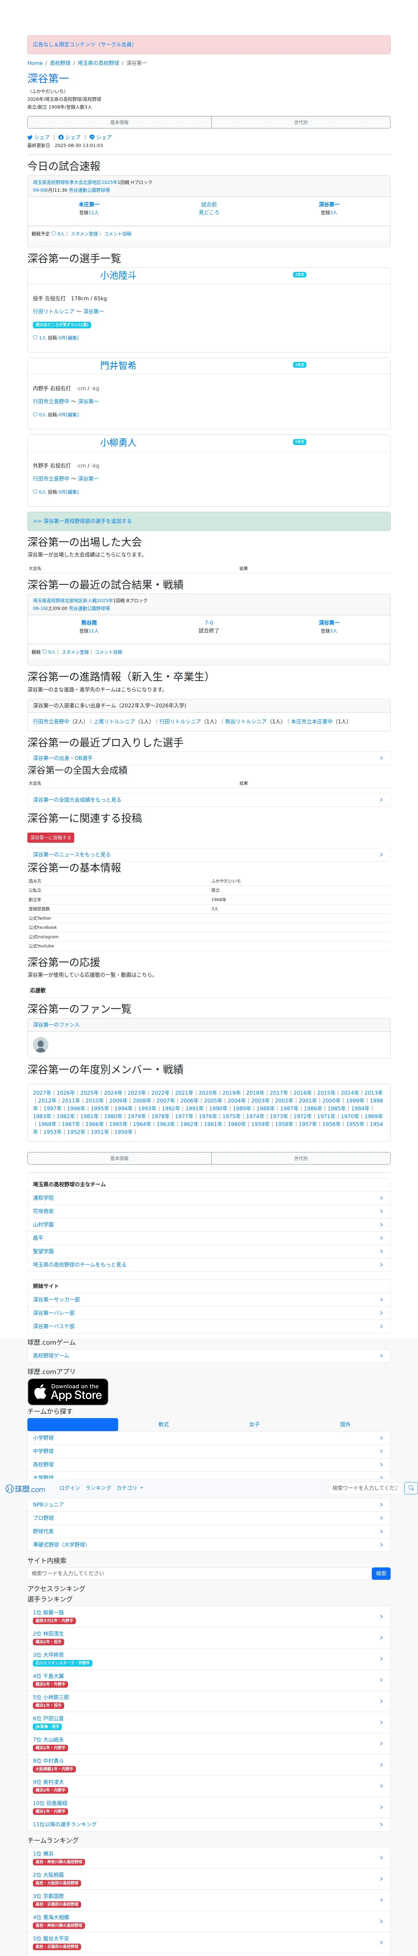Image resolution: width=418 pixels, height=1956 pixels.
Task: Open player 小池陸斗 profile
Action: 118,275
